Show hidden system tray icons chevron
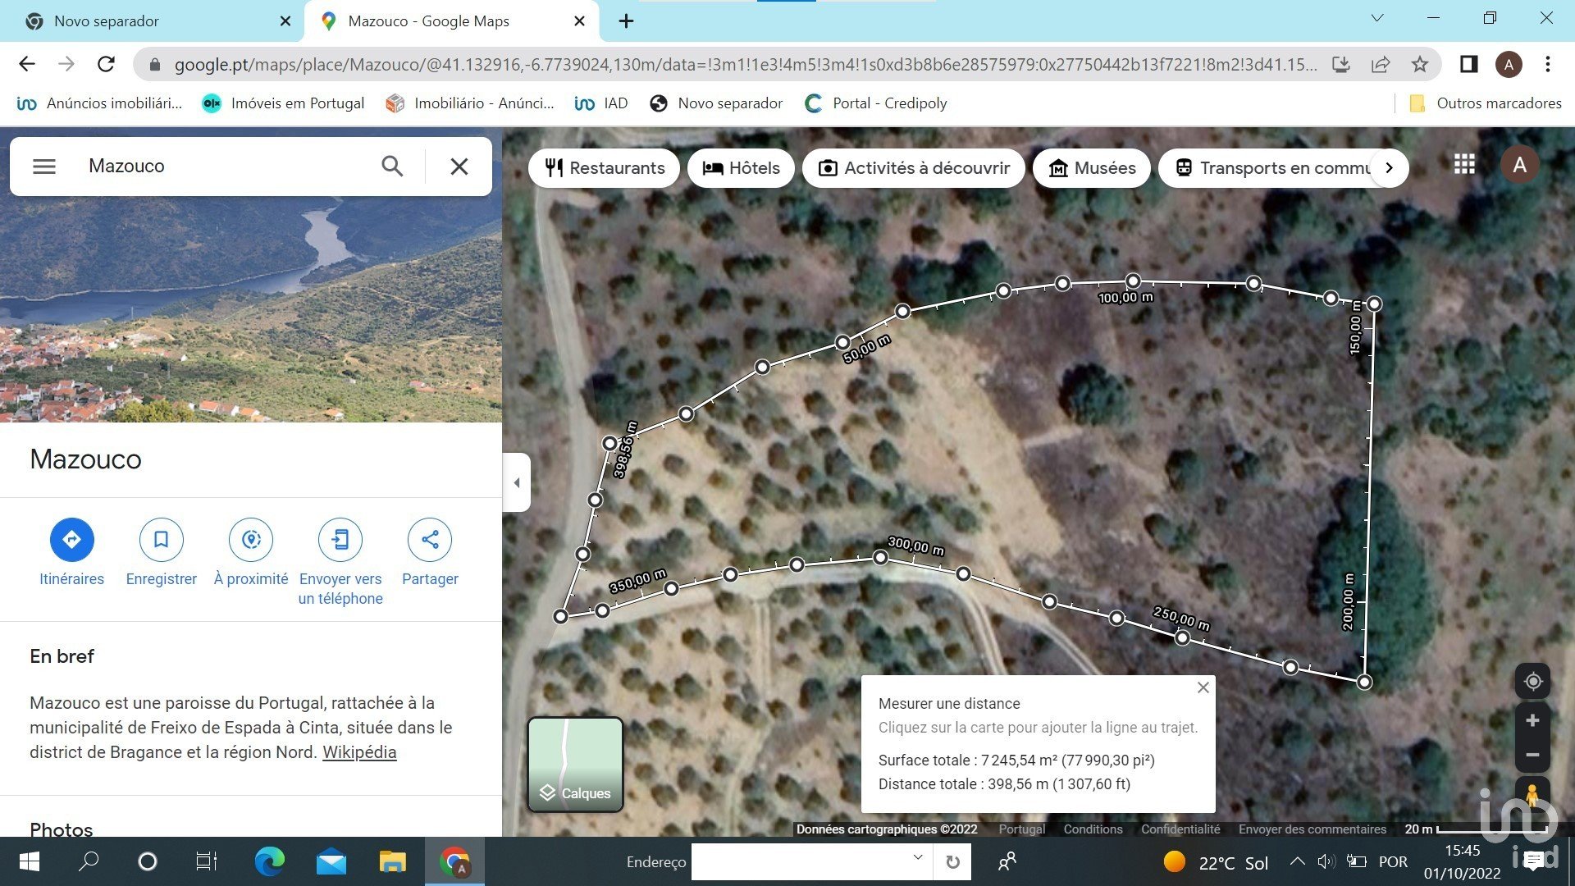 [x=1297, y=861]
